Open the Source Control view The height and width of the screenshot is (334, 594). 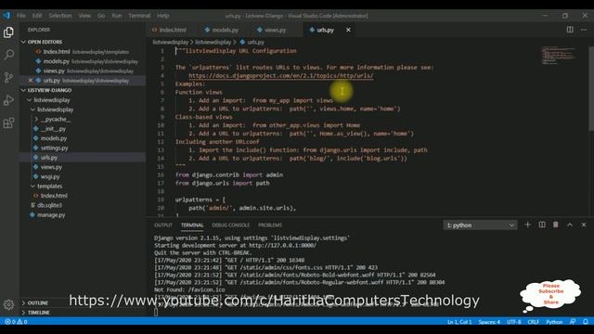coord(8,77)
